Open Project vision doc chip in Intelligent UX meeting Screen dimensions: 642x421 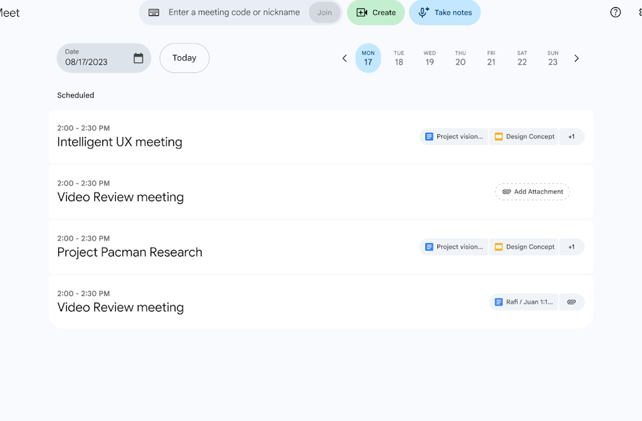click(453, 136)
